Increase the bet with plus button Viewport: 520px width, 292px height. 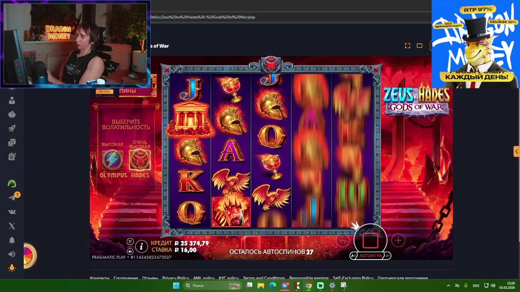coord(398,240)
